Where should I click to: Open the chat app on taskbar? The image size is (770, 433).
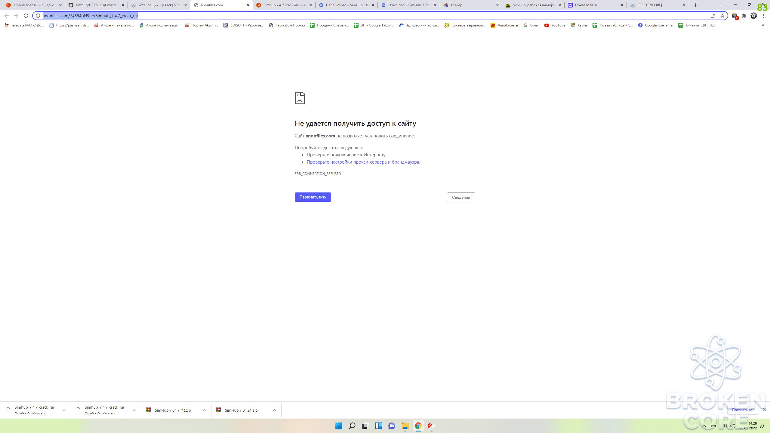392,426
